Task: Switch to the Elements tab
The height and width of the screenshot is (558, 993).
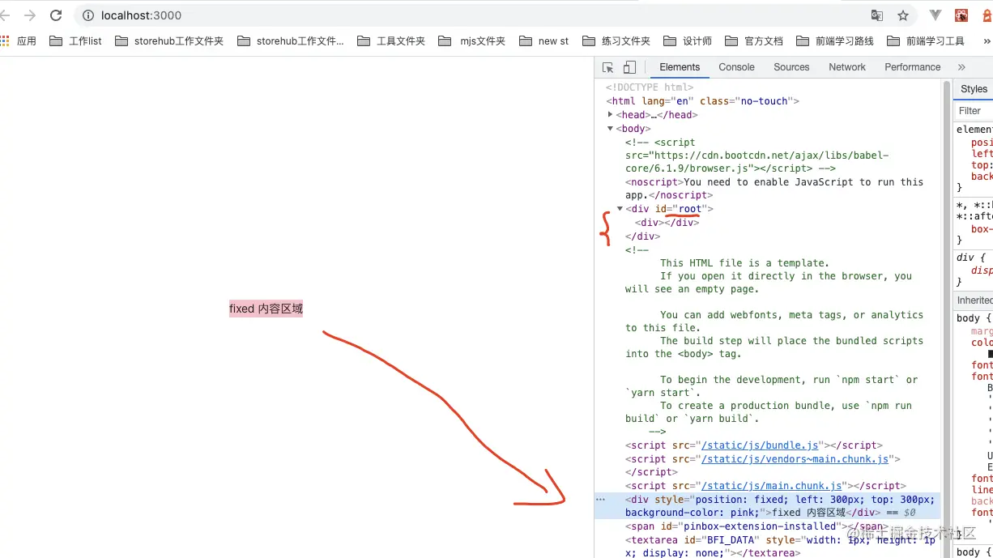Action: point(680,67)
